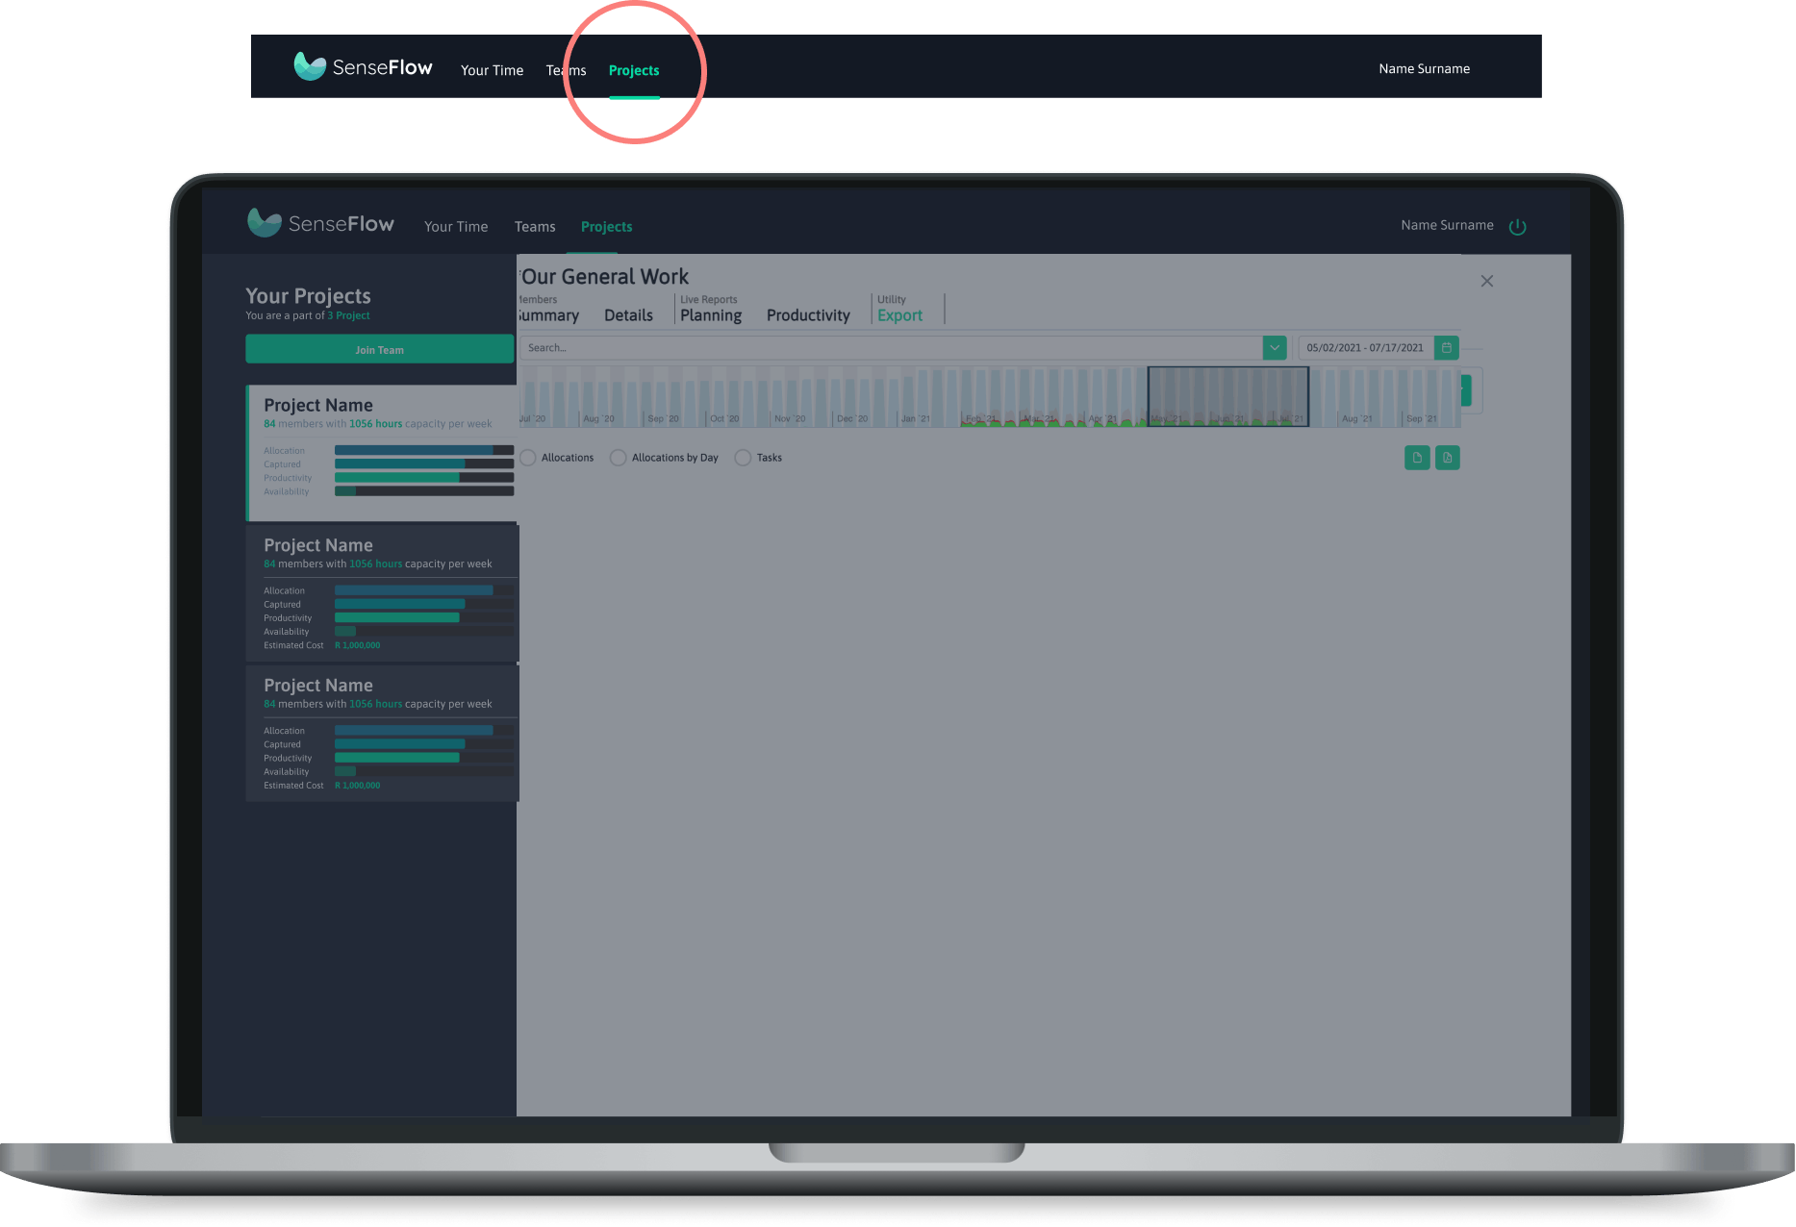This screenshot has width=1796, height=1227.
Task: Click the Apr '21 timeline marker
Action: coord(1102,418)
